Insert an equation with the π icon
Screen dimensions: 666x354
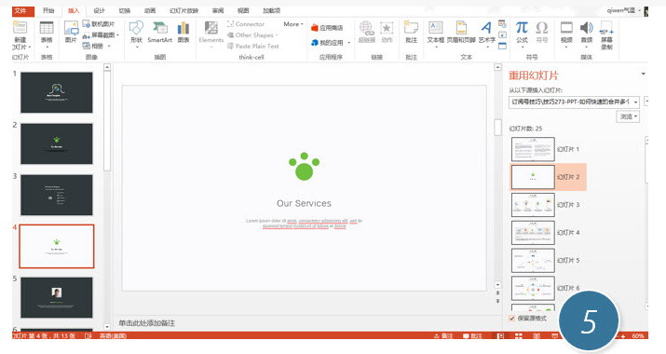[522, 33]
